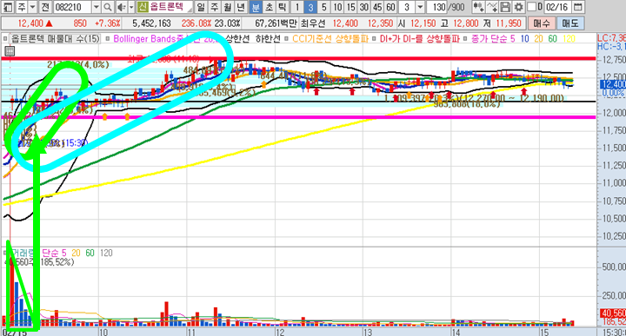Screen dimensions: 626x336
Task: Click the volume value 5,452,163
Action: (151, 23)
